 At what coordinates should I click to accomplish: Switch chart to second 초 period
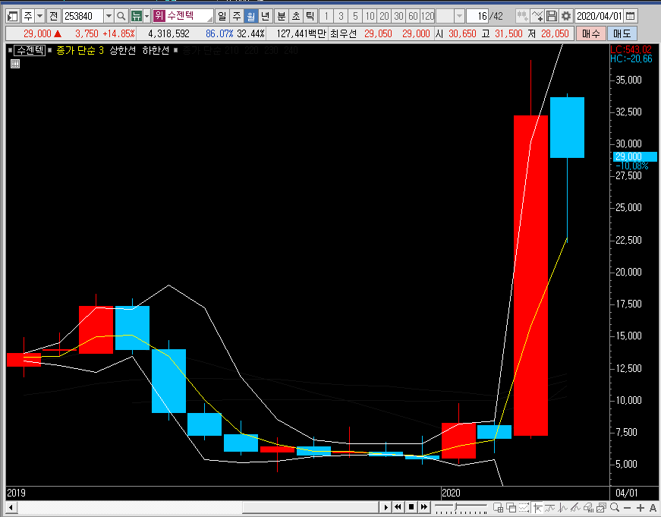pos(295,17)
